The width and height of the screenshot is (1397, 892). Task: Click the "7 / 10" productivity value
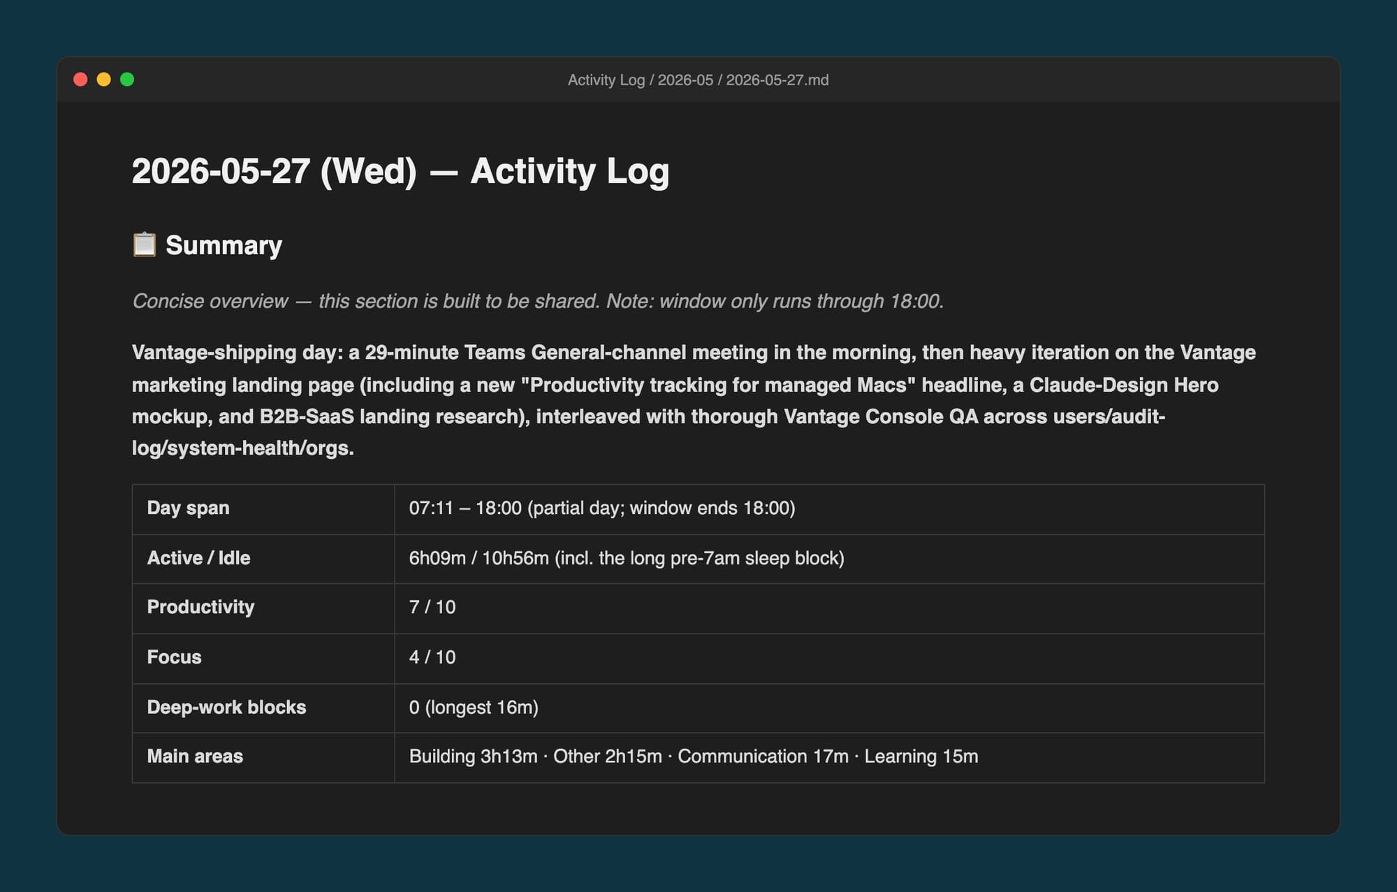432,607
